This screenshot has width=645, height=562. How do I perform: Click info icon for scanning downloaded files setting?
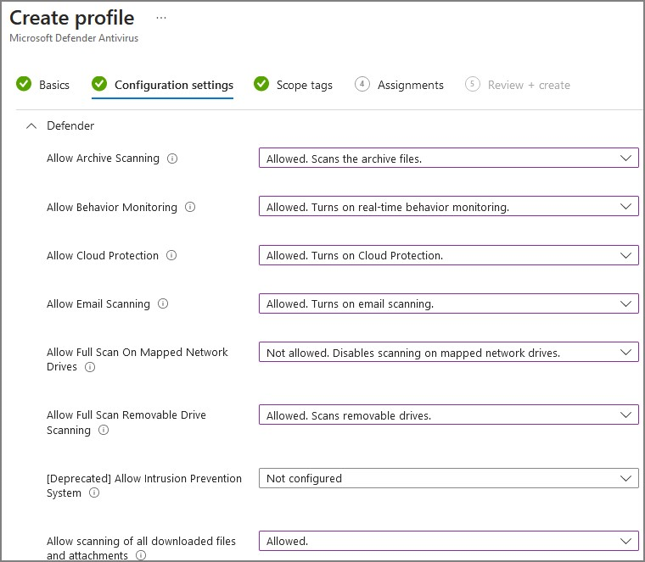[141, 556]
